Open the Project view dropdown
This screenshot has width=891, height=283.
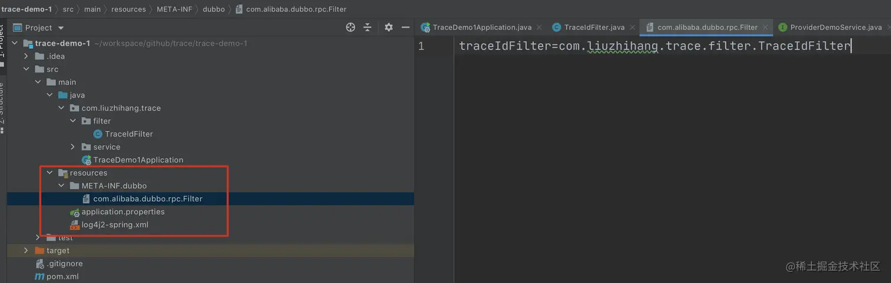point(61,28)
